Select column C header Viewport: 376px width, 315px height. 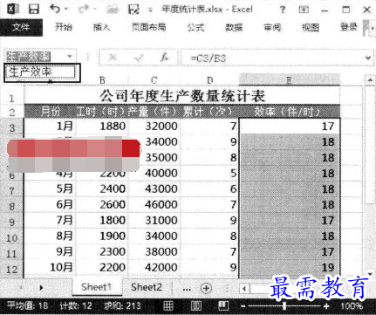[154, 80]
